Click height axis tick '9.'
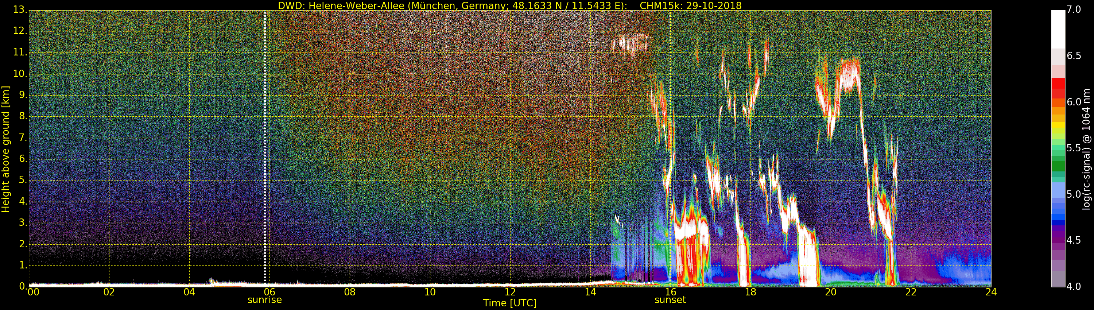The width and height of the screenshot is (1094, 310). click(x=23, y=95)
